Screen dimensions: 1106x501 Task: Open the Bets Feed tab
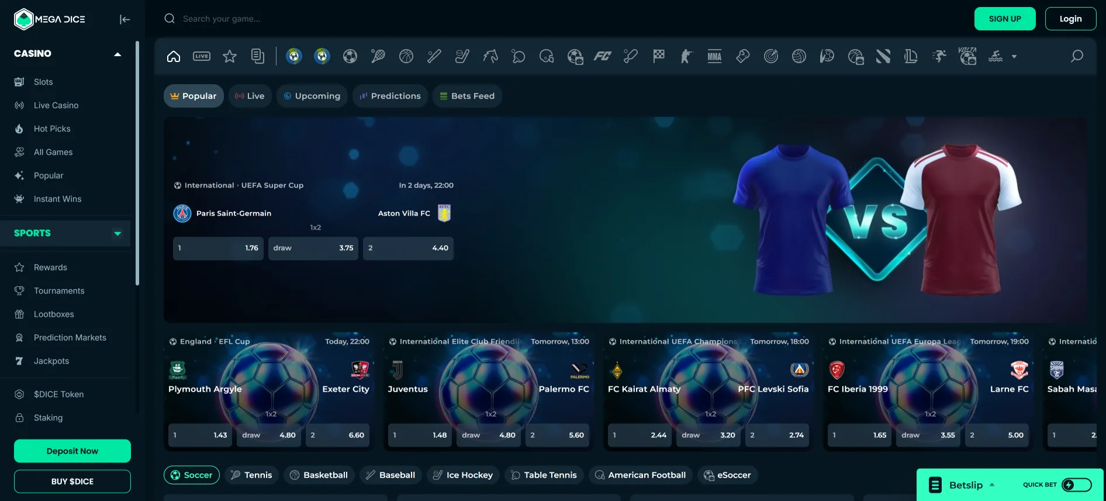[467, 96]
